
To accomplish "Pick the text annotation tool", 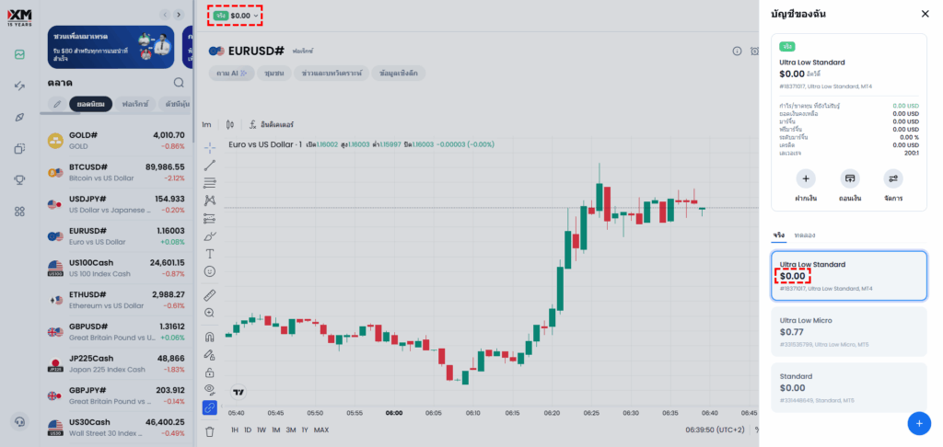I will [210, 253].
